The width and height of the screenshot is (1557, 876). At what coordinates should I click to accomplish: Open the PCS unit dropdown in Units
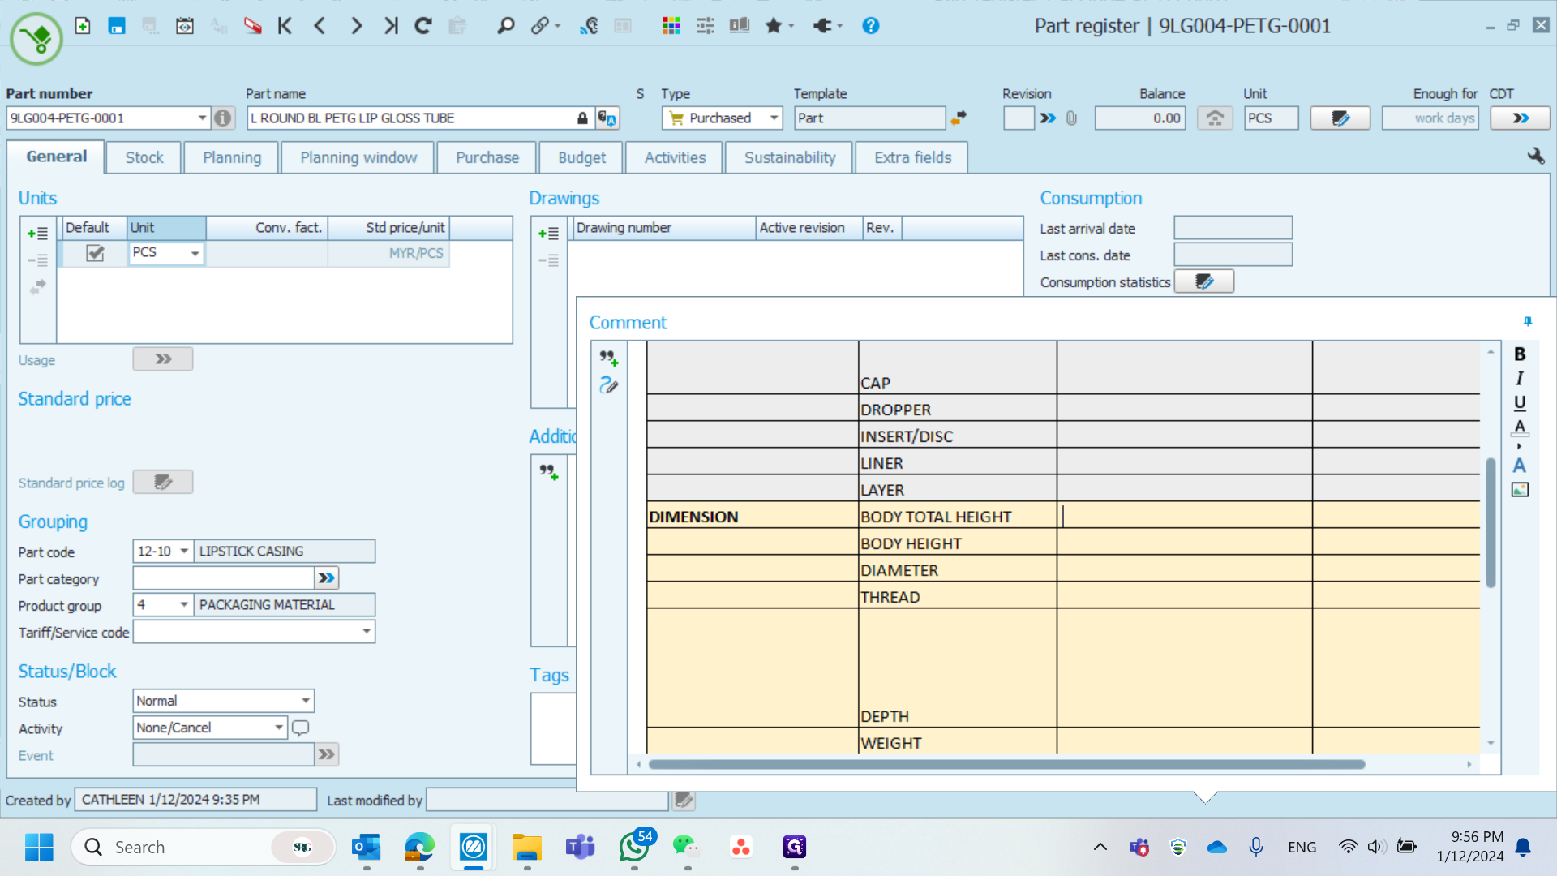pos(195,254)
